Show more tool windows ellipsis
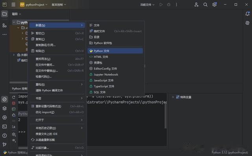This screenshot has height=156, width=252. (x=4, y=34)
